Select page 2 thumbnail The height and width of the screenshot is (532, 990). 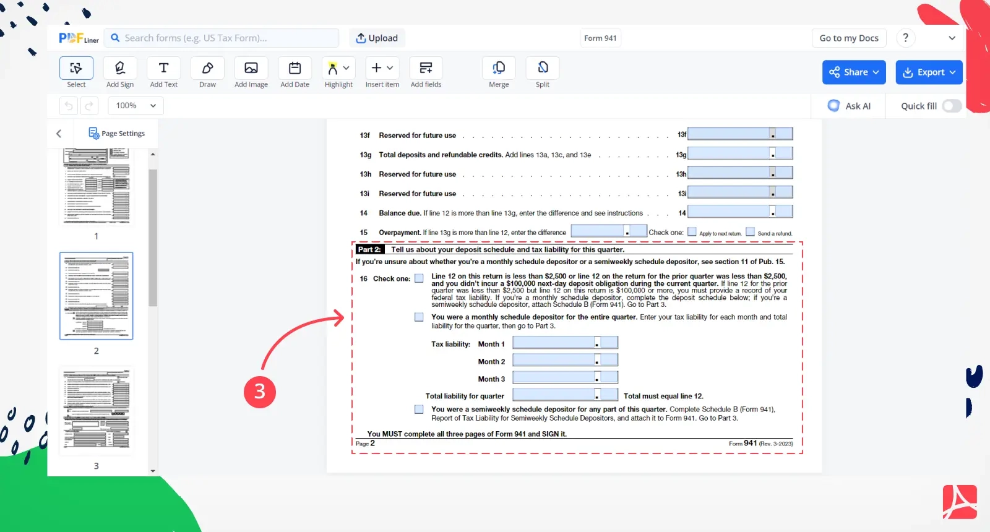click(x=97, y=296)
